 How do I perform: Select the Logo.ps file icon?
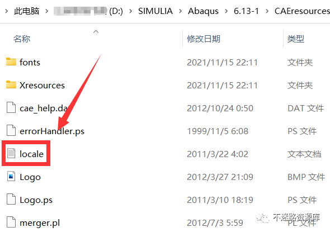11,199
